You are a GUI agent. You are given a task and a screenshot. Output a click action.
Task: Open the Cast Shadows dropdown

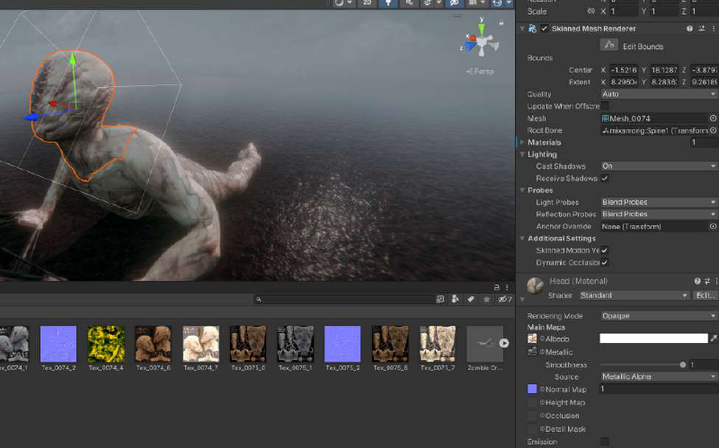click(x=659, y=166)
